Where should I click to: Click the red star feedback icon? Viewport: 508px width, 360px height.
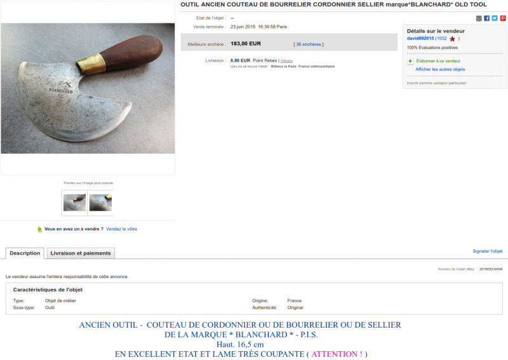452,39
